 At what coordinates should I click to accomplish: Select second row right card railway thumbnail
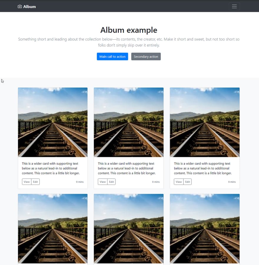pos(205,229)
